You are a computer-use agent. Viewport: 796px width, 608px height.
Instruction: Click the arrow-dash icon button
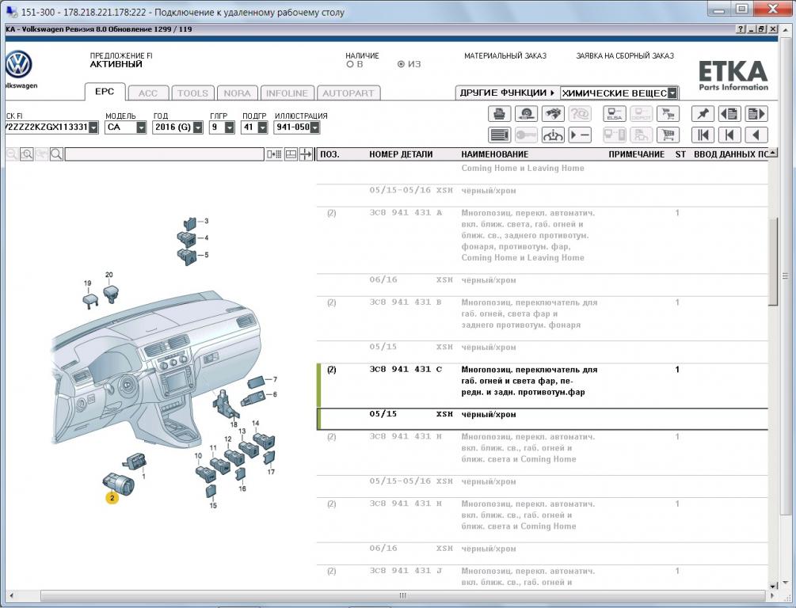pos(580,135)
